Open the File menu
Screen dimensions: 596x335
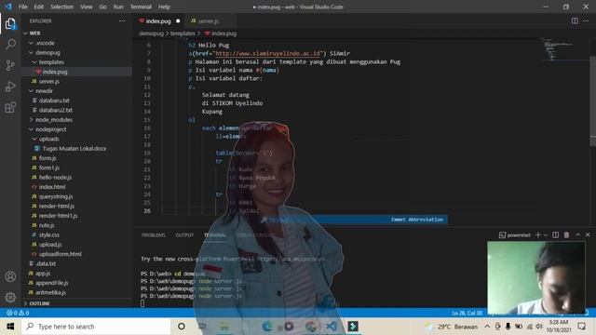[x=22, y=7]
